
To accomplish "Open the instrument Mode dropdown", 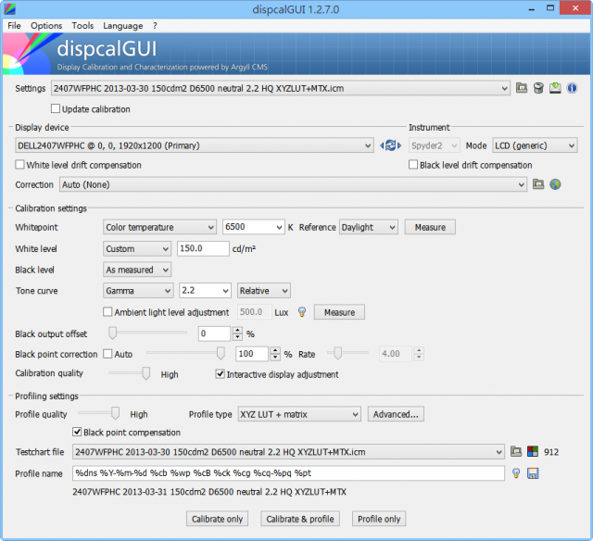I will [535, 145].
